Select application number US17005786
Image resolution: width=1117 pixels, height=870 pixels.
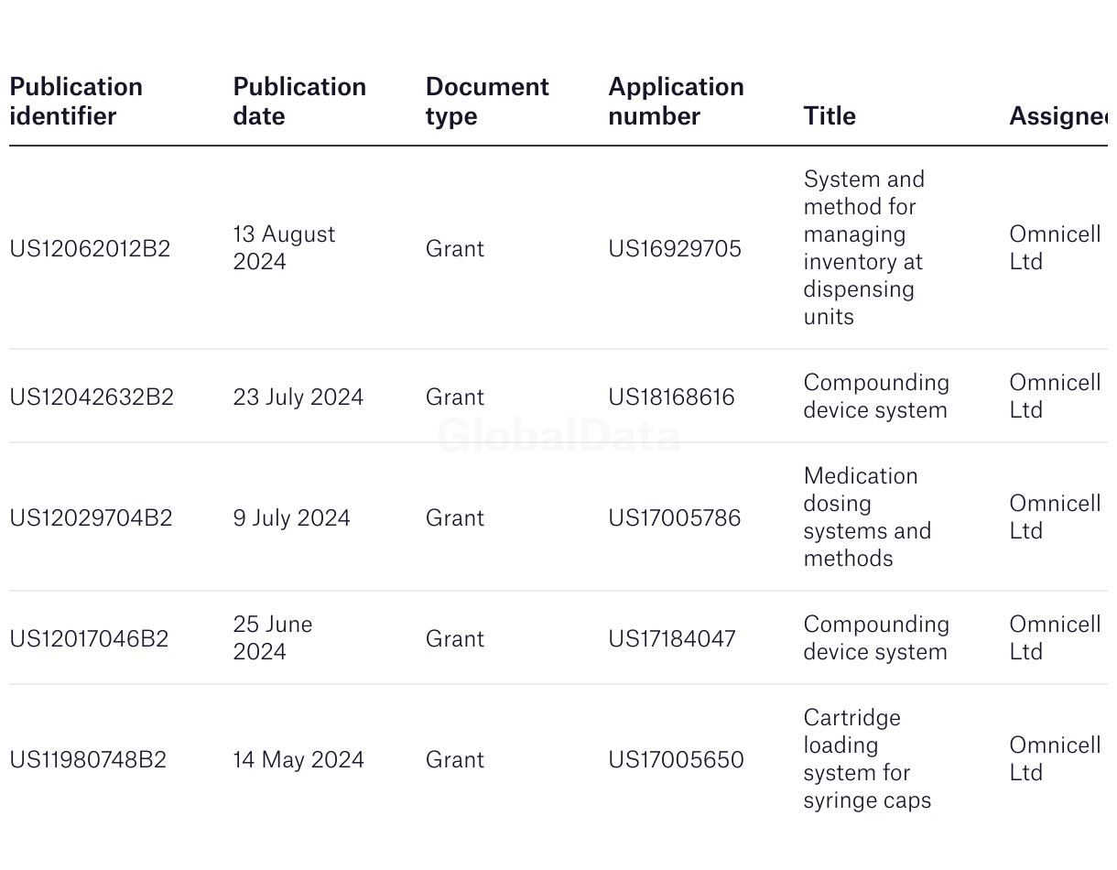click(674, 517)
